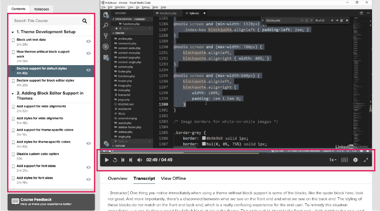380x211 pixels.
Task: Switch to the Notebook tab
Action: pyautogui.click(x=42, y=9)
